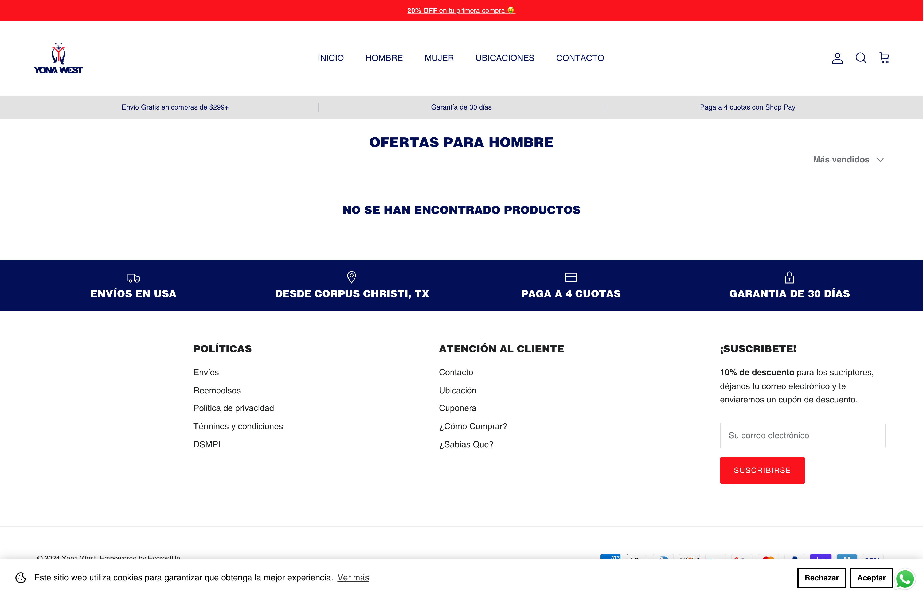
Task: Click the location pin icon
Action: point(351,277)
